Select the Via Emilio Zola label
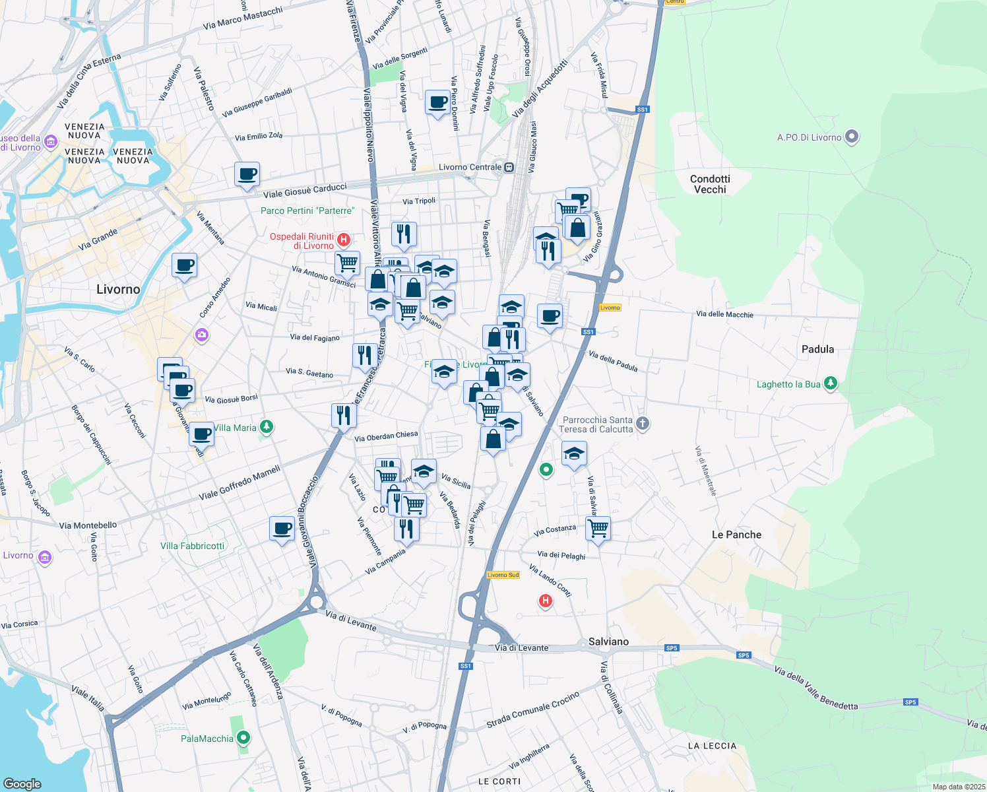Screen dimensions: 987x792 click(x=259, y=136)
